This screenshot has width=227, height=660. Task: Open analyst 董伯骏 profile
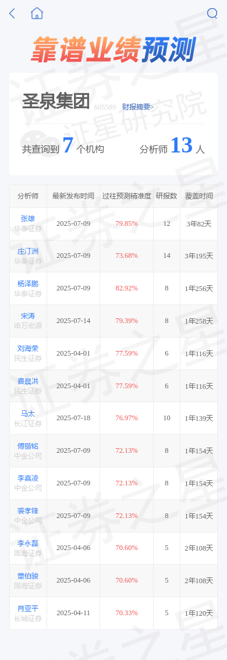28,576
